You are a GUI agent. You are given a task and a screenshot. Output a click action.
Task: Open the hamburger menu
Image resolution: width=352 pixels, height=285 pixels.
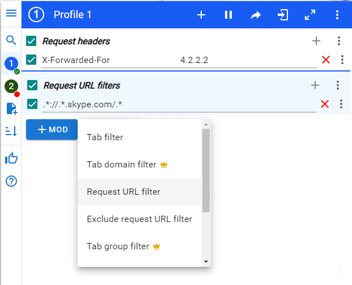tap(11, 13)
